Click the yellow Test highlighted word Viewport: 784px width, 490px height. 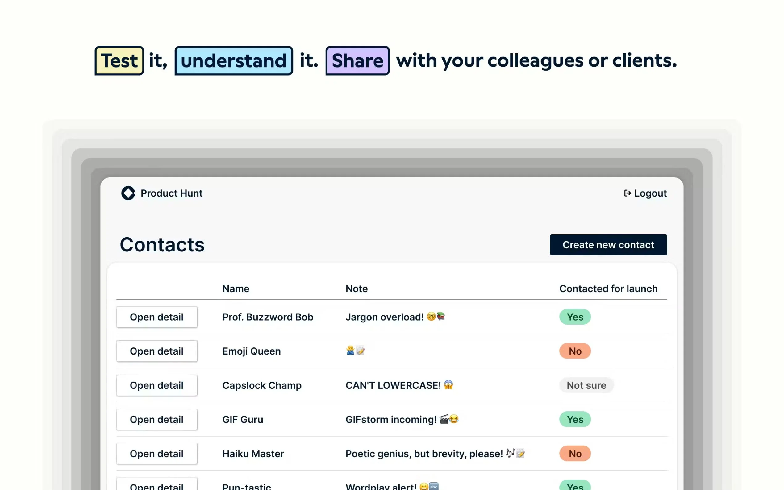coord(119,60)
